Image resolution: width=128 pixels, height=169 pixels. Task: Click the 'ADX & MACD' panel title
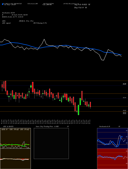point(8,126)
